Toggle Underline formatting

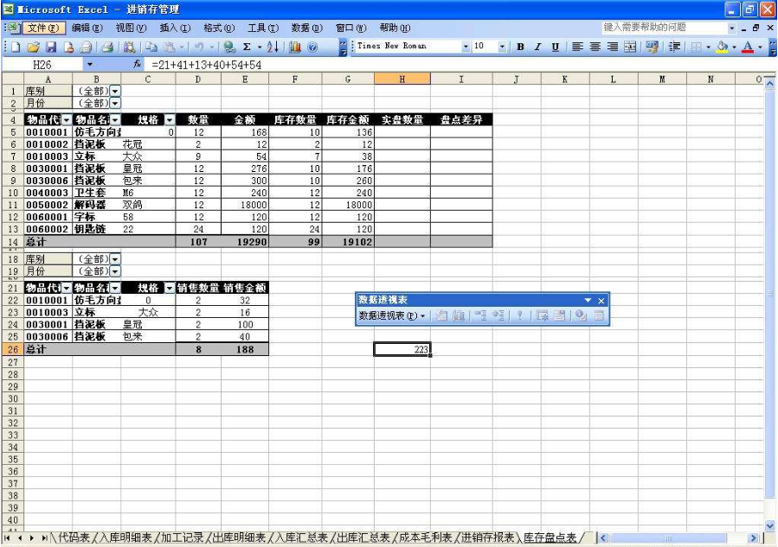[x=556, y=47]
